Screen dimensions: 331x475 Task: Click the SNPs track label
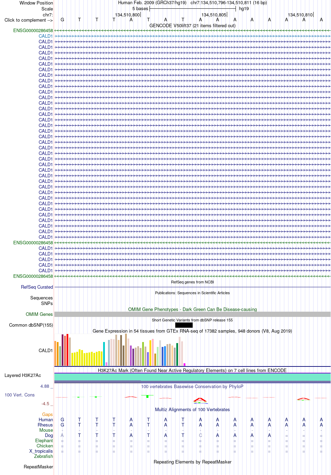point(47,303)
